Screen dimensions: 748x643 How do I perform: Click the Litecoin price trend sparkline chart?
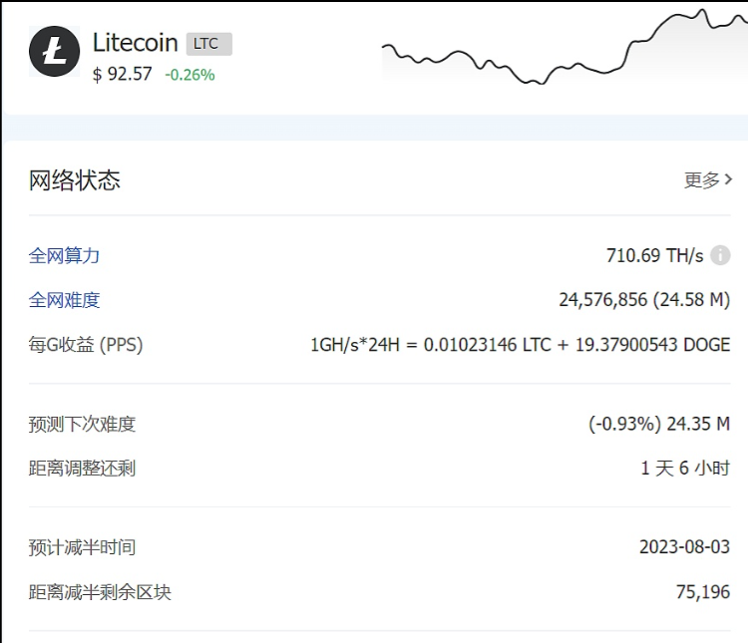pyautogui.click(x=564, y=47)
